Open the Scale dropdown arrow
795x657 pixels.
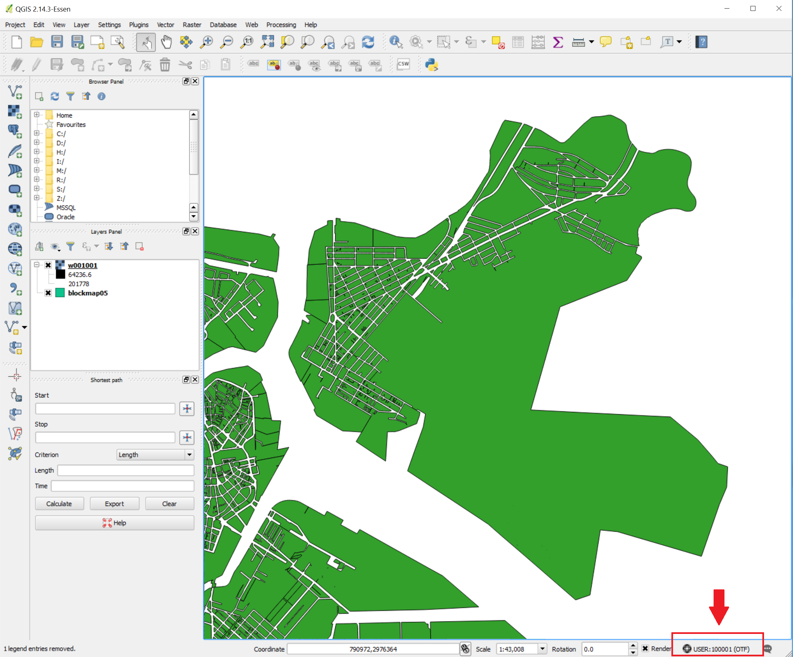[542, 649]
